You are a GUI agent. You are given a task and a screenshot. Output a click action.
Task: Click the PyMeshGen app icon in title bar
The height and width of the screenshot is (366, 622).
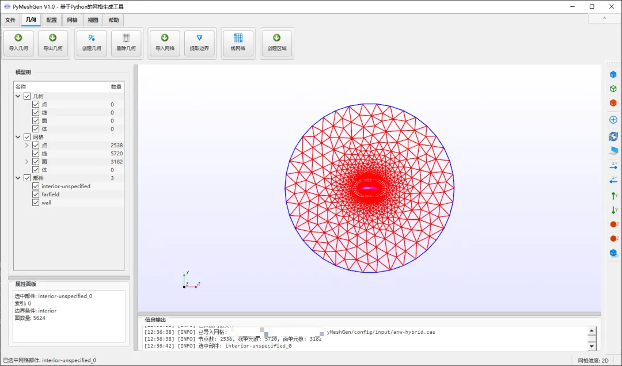[7, 6]
